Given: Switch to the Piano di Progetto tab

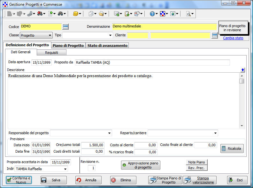Looking at the screenshot, I should [68, 46].
